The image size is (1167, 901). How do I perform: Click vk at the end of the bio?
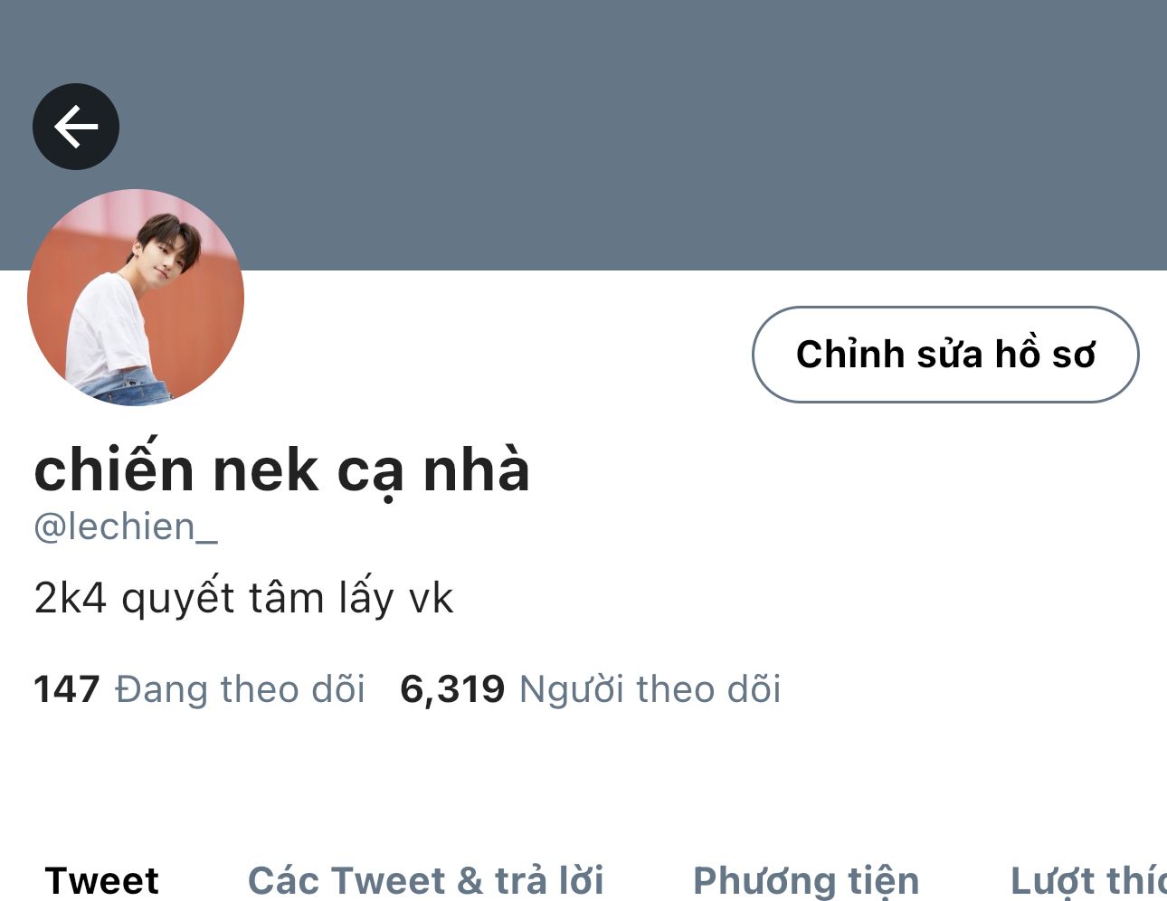(x=431, y=598)
